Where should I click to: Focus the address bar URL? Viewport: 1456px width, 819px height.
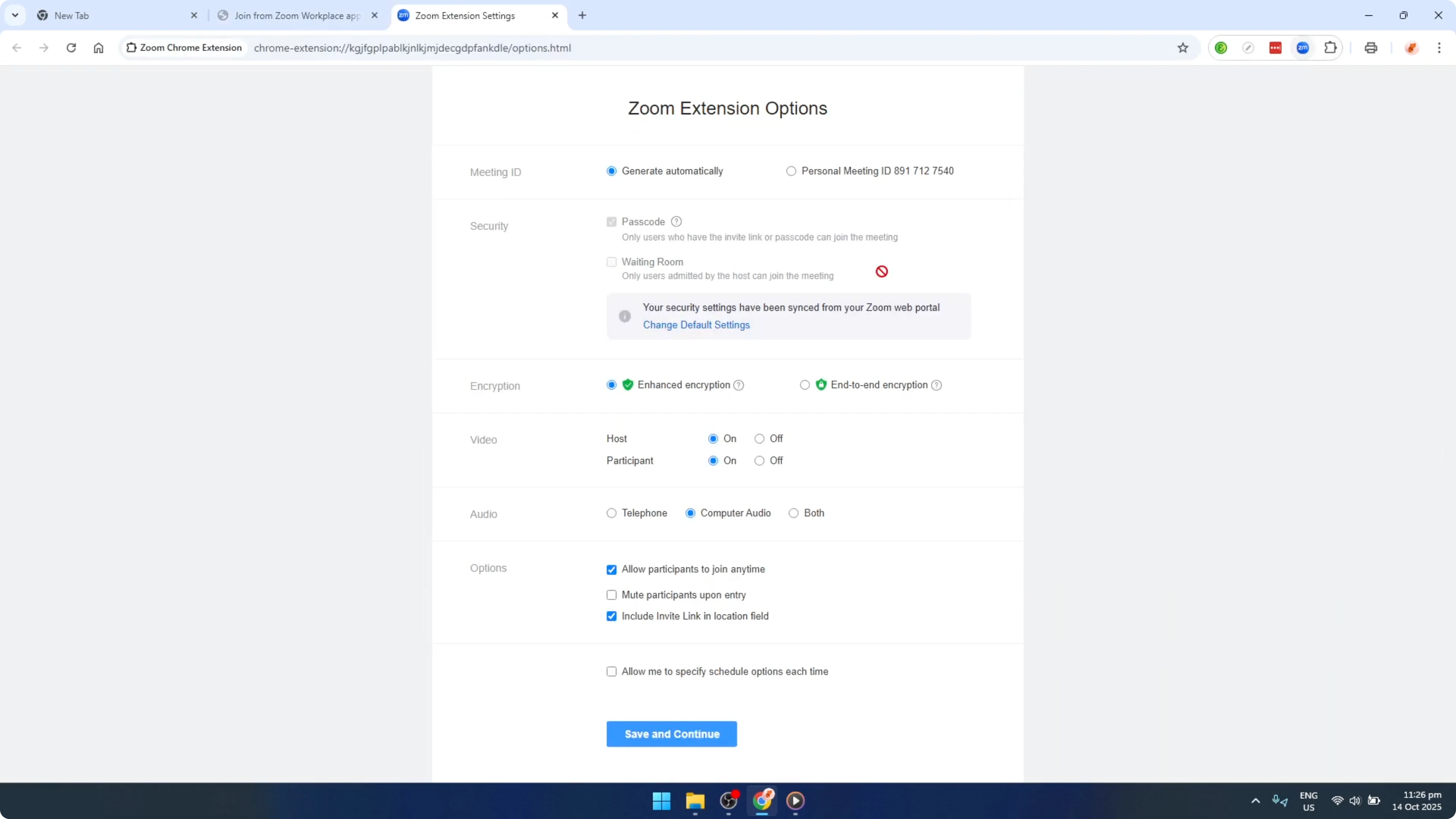412,48
